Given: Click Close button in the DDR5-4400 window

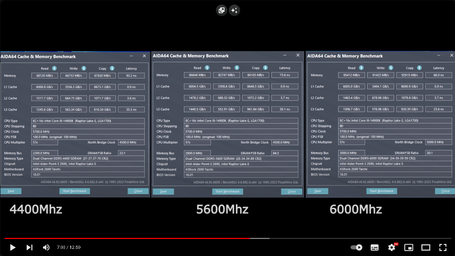Looking at the screenshot, I should click(138, 191).
